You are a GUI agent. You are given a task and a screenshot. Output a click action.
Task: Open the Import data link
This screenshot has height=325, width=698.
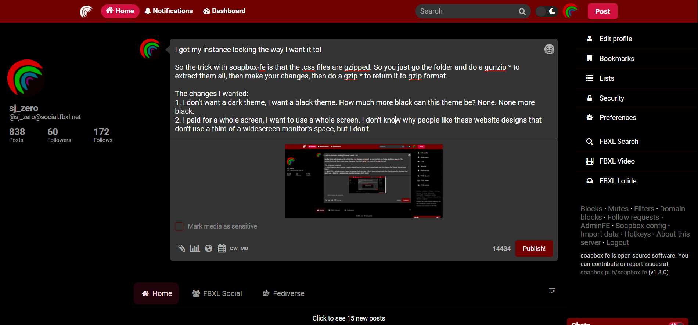(x=600, y=234)
